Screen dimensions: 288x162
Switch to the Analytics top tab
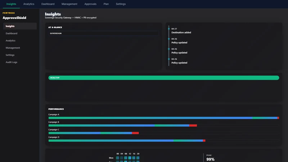(x=29, y=4)
